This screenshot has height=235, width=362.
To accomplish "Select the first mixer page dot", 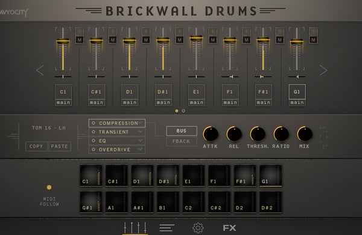I will [177, 111].
